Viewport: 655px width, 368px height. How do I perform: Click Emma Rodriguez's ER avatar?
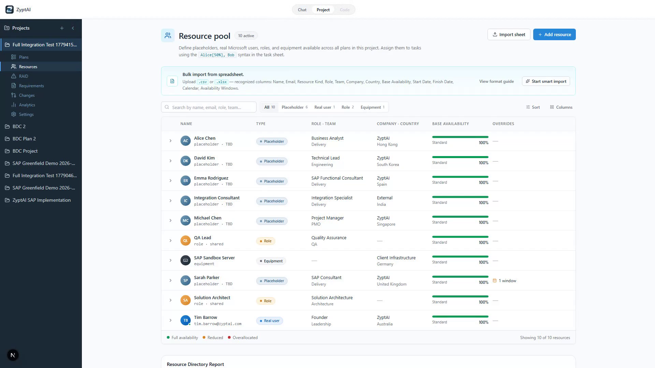click(x=186, y=181)
